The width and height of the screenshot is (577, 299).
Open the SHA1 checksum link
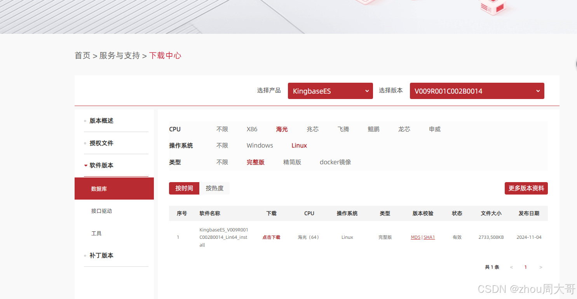click(429, 237)
